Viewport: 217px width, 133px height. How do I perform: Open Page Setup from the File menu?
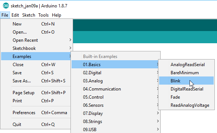click(36, 93)
